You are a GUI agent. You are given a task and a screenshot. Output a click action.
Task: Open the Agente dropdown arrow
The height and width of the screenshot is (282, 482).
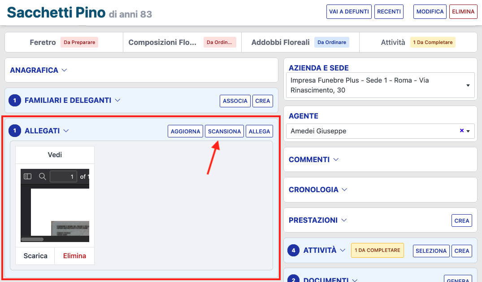coord(468,131)
